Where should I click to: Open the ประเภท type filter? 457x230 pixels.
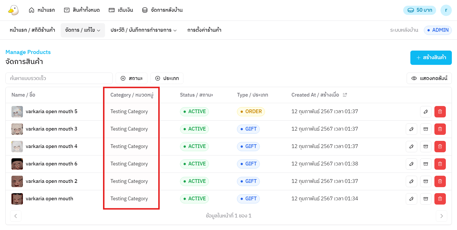click(x=167, y=78)
